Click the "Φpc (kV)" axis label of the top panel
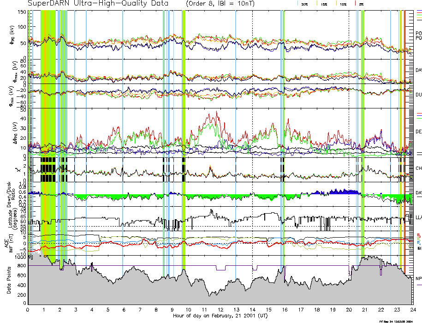Image resolution: width=422 pixels, height=323 pixels. click(12, 35)
